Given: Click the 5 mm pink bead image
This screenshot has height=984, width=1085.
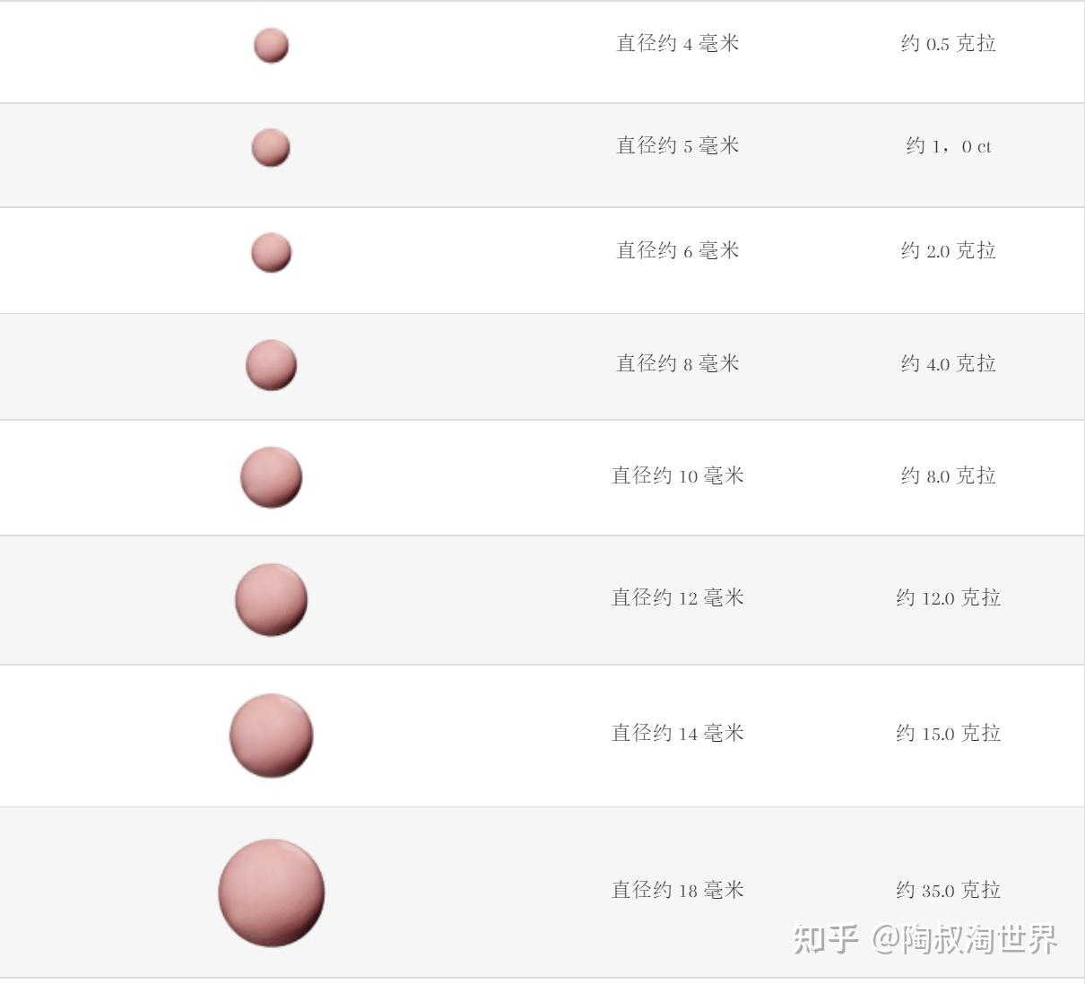Looking at the screenshot, I should click(x=271, y=148).
